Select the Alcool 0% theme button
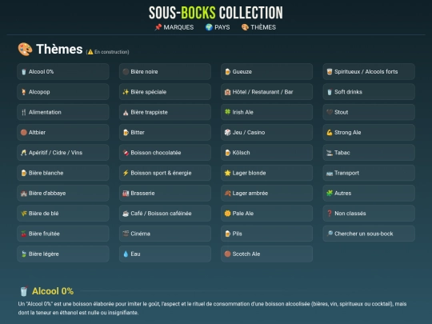Screen dimensions: 432x324 point(63,72)
